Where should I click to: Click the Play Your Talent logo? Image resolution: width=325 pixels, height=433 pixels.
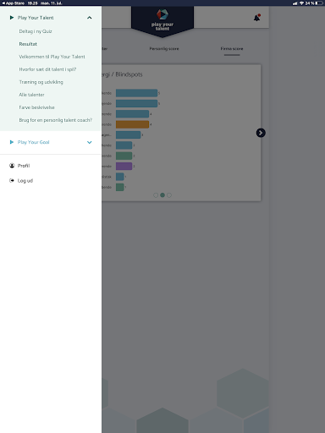point(162,20)
